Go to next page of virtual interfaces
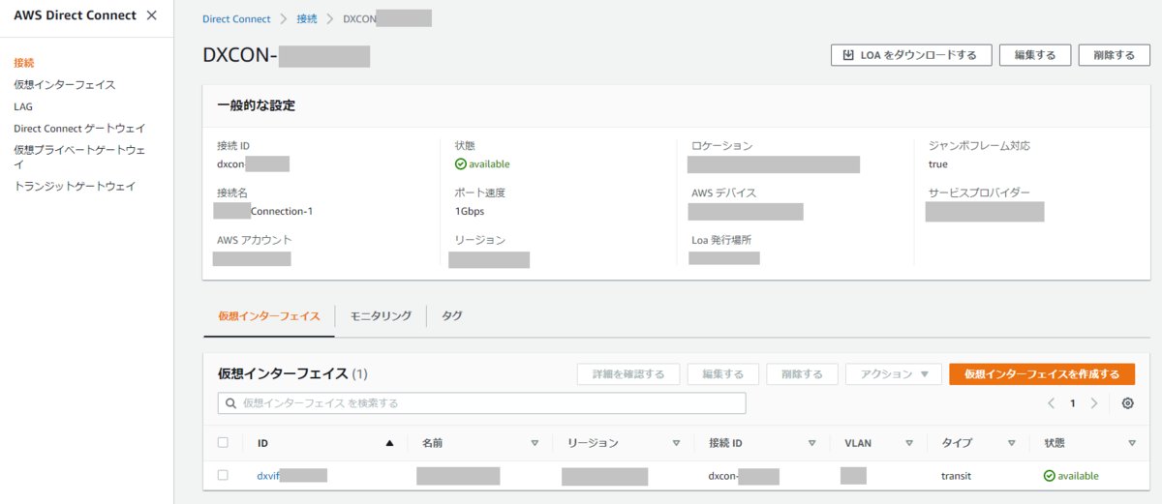 coord(1094,403)
